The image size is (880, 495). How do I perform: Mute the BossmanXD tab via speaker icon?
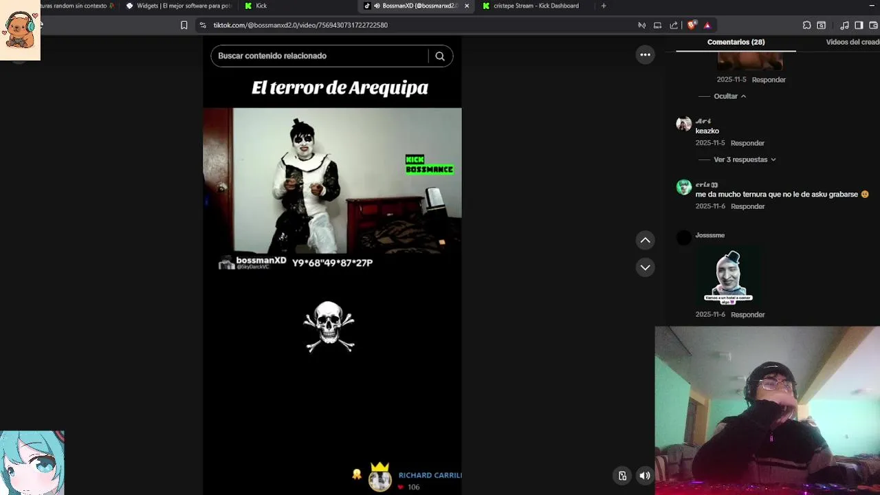coord(377,5)
